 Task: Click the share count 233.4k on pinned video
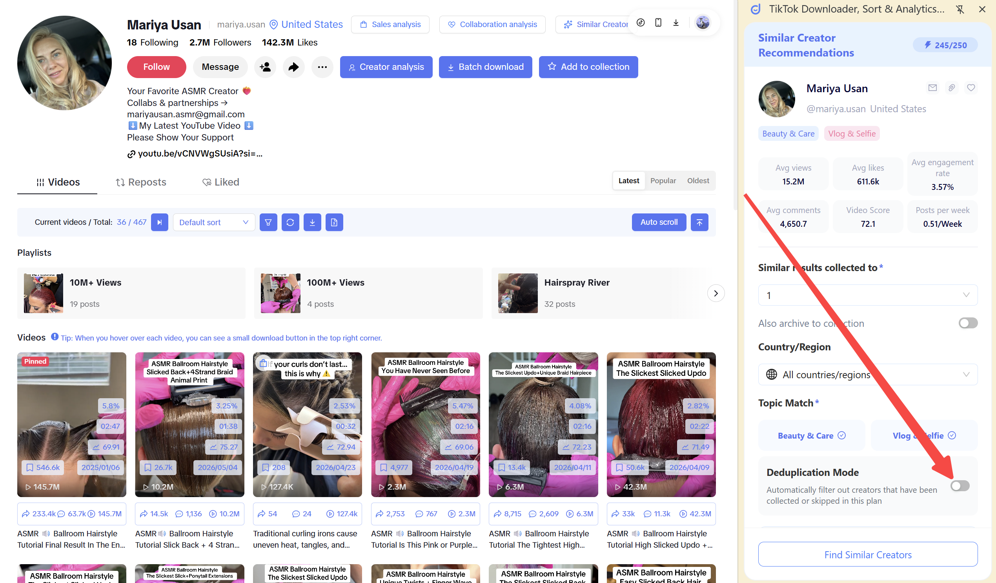click(x=39, y=514)
